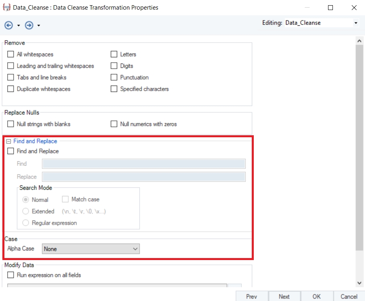This screenshot has width=365, height=301.
Task: Click the back navigation arrow icon
Action: point(9,25)
